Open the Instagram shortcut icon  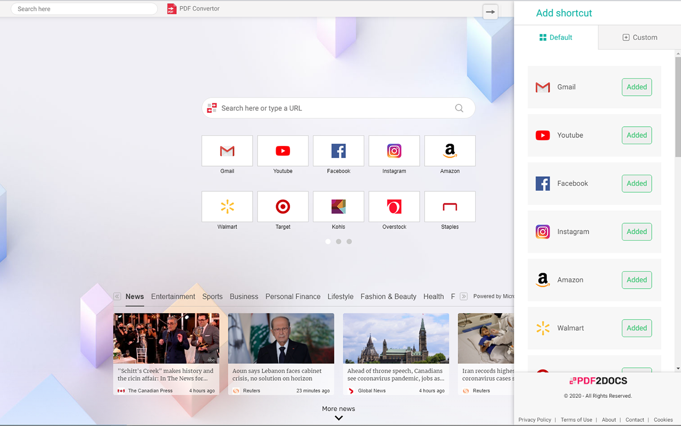394,151
